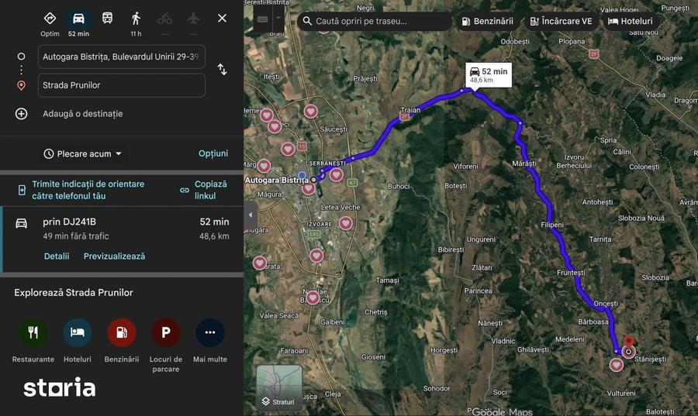Click saved heart marker near Stănișești

616,365
